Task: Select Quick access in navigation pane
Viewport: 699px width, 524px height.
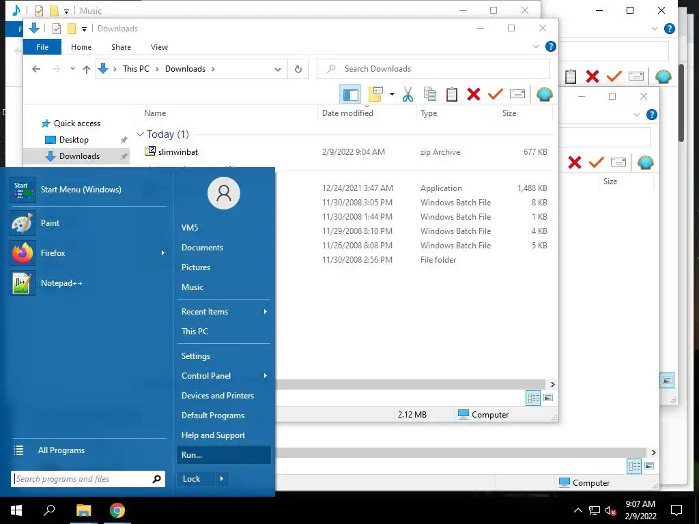Action: [x=76, y=123]
